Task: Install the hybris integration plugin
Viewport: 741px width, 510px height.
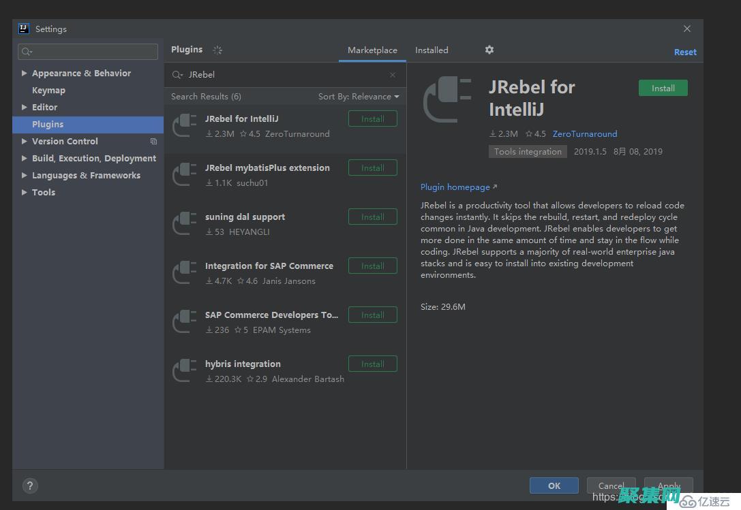Action: tap(372, 364)
